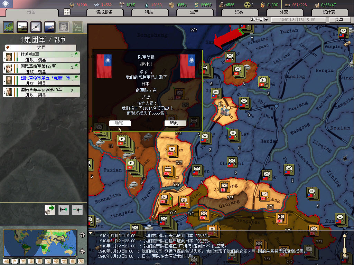Click the money dollar icon showing 99690
Image resolution: width=354 pixels, height=265 pixels.
[197, 4]
